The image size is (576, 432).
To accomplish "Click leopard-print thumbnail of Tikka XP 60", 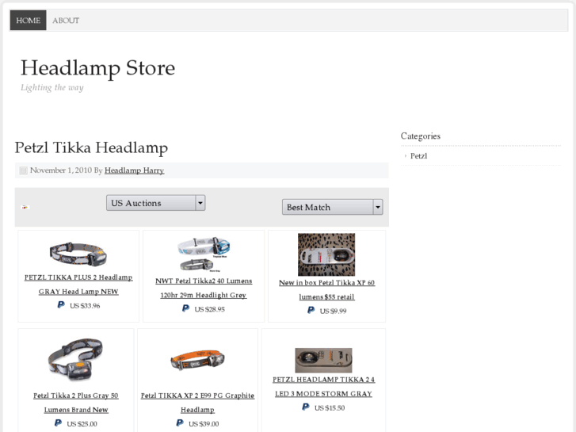I will click(326, 254).
